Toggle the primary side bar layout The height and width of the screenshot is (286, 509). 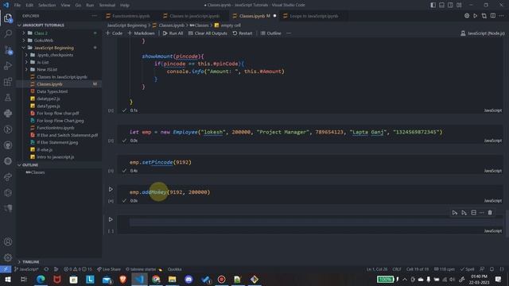point(433,5)
